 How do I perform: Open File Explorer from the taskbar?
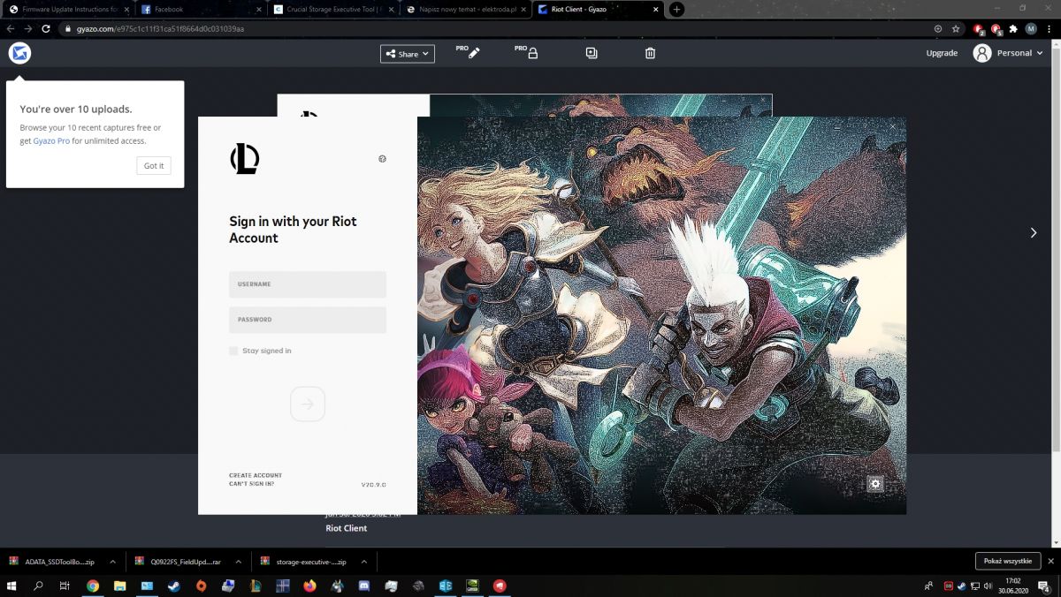pyautogui.click(x=119, y=586)
